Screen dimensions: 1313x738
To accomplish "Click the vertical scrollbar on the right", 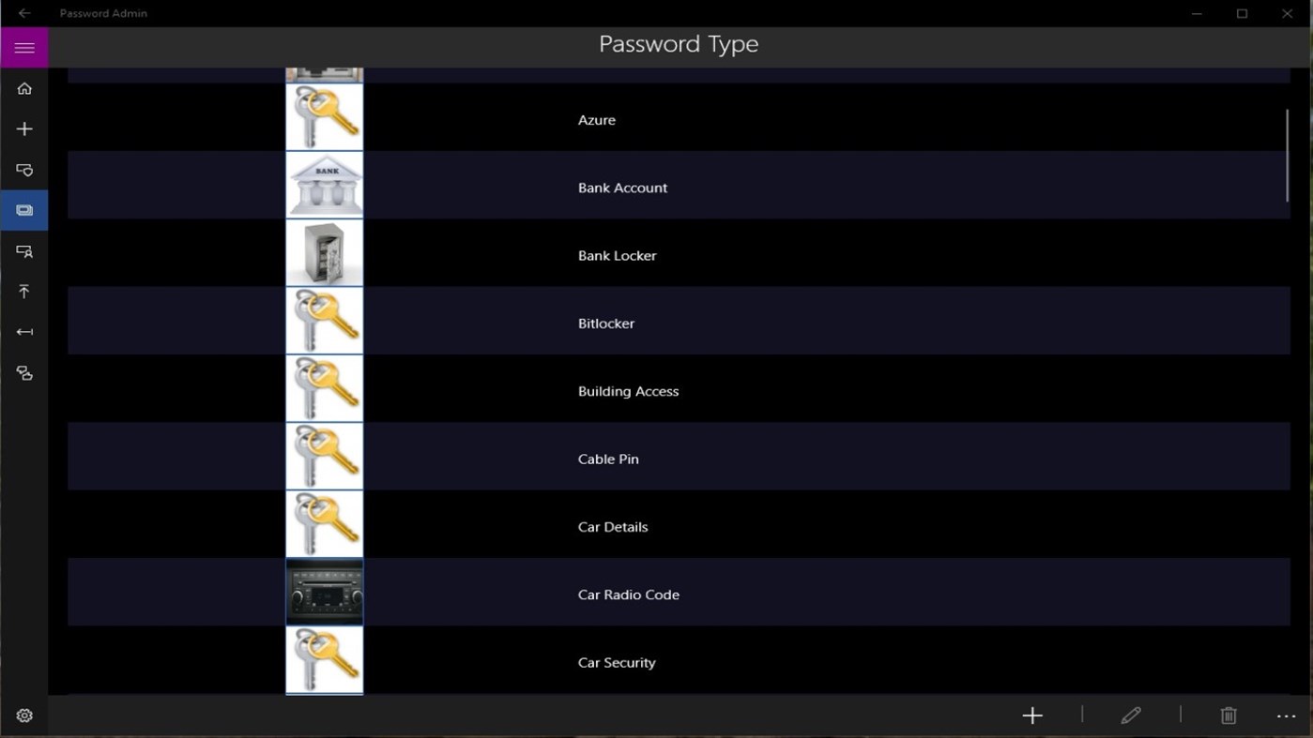I will (x=1287, y=155).
